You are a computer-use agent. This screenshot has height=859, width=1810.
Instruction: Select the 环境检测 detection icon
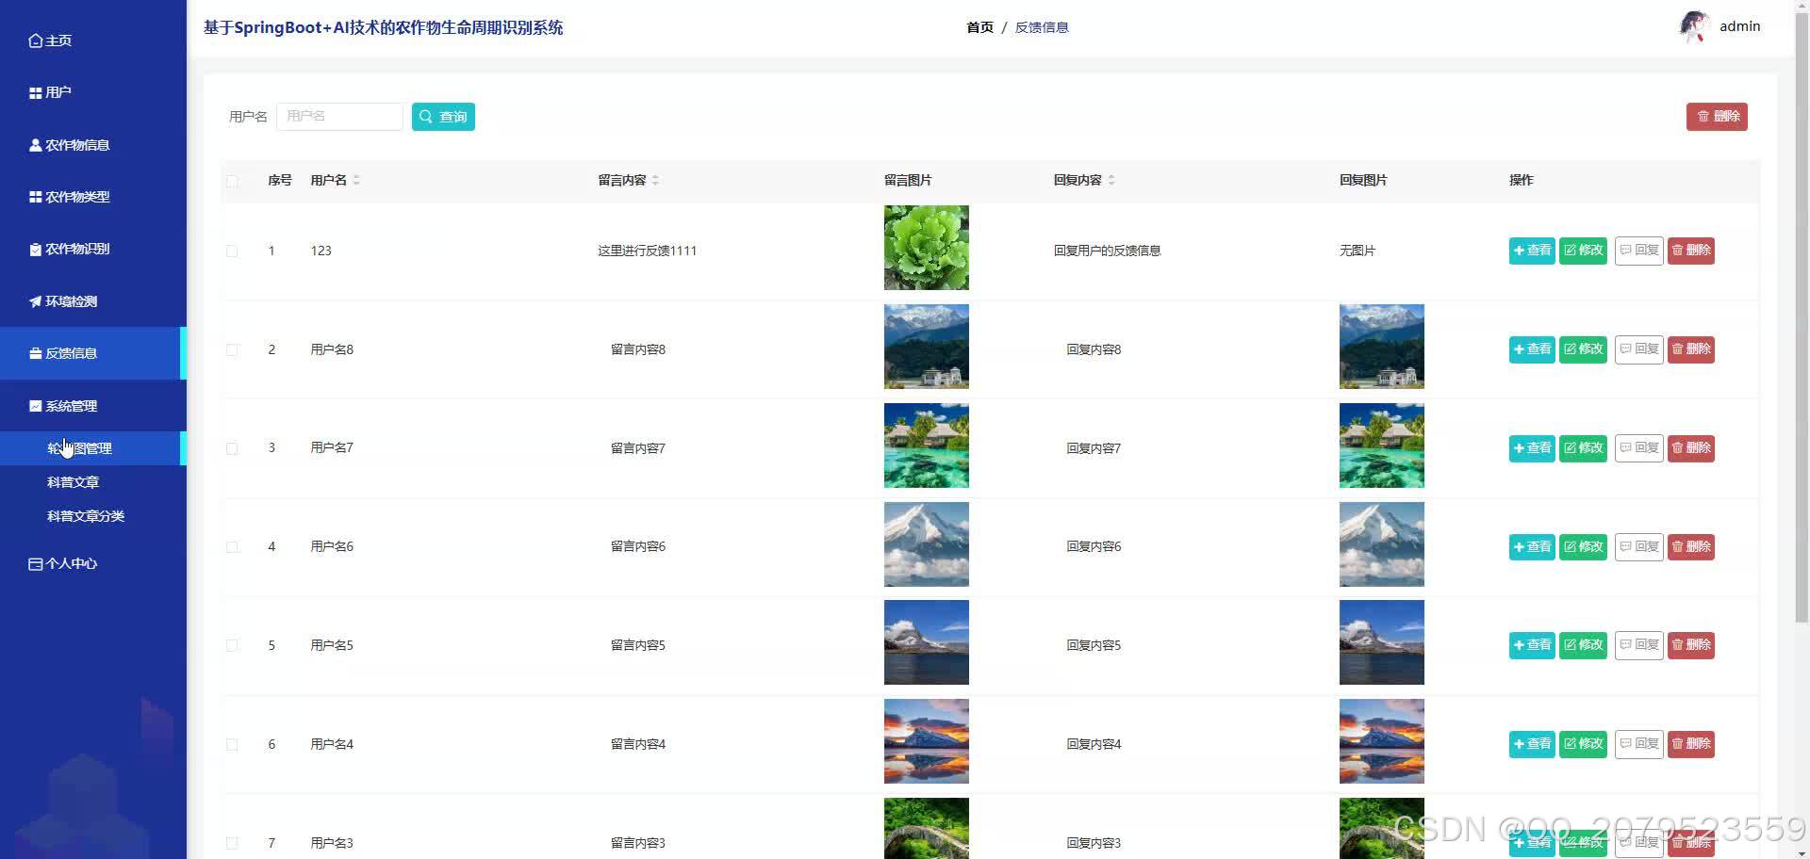(x=34, y=301)
